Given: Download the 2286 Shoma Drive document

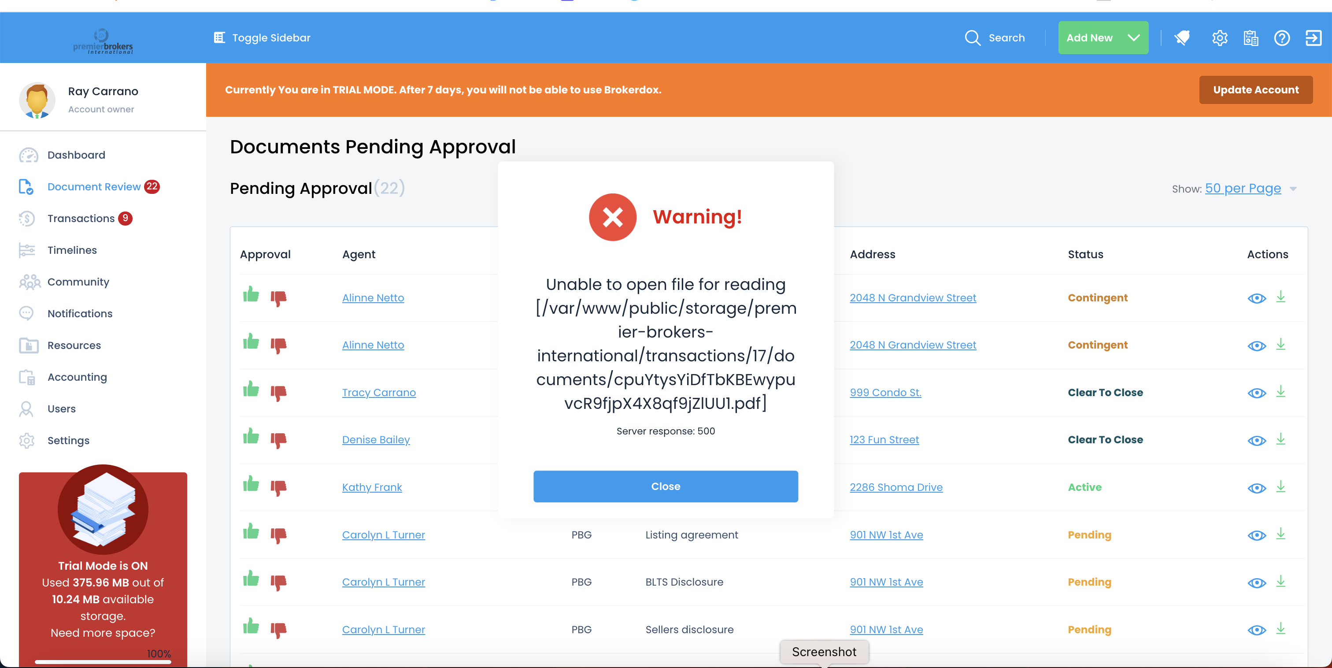Looking at the screenshot, I should (x=1281, y=486).
